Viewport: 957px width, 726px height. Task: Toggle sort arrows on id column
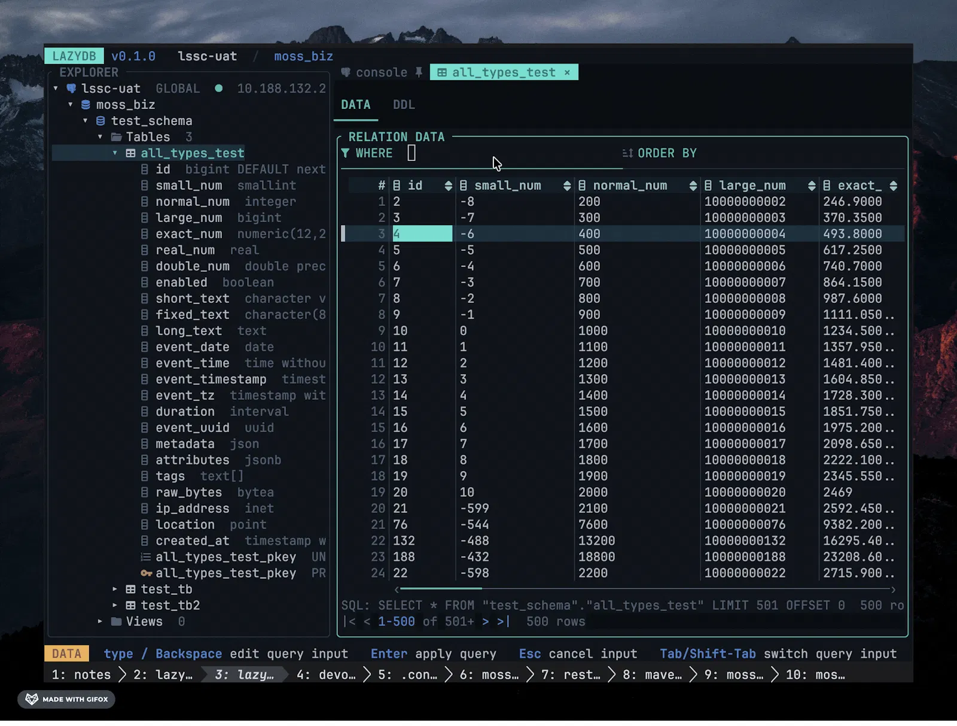point(448,186)
